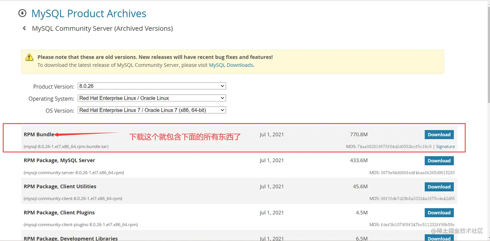Download RPM Package, MySQL Server
Viewport: 490px width, 241px height.
click(439, 161)
